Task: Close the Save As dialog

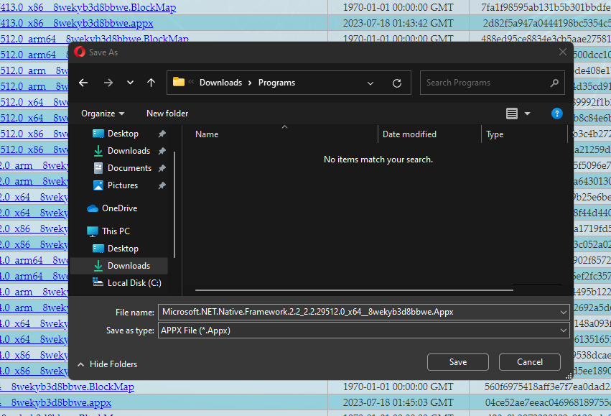Action: click(563, 52)
